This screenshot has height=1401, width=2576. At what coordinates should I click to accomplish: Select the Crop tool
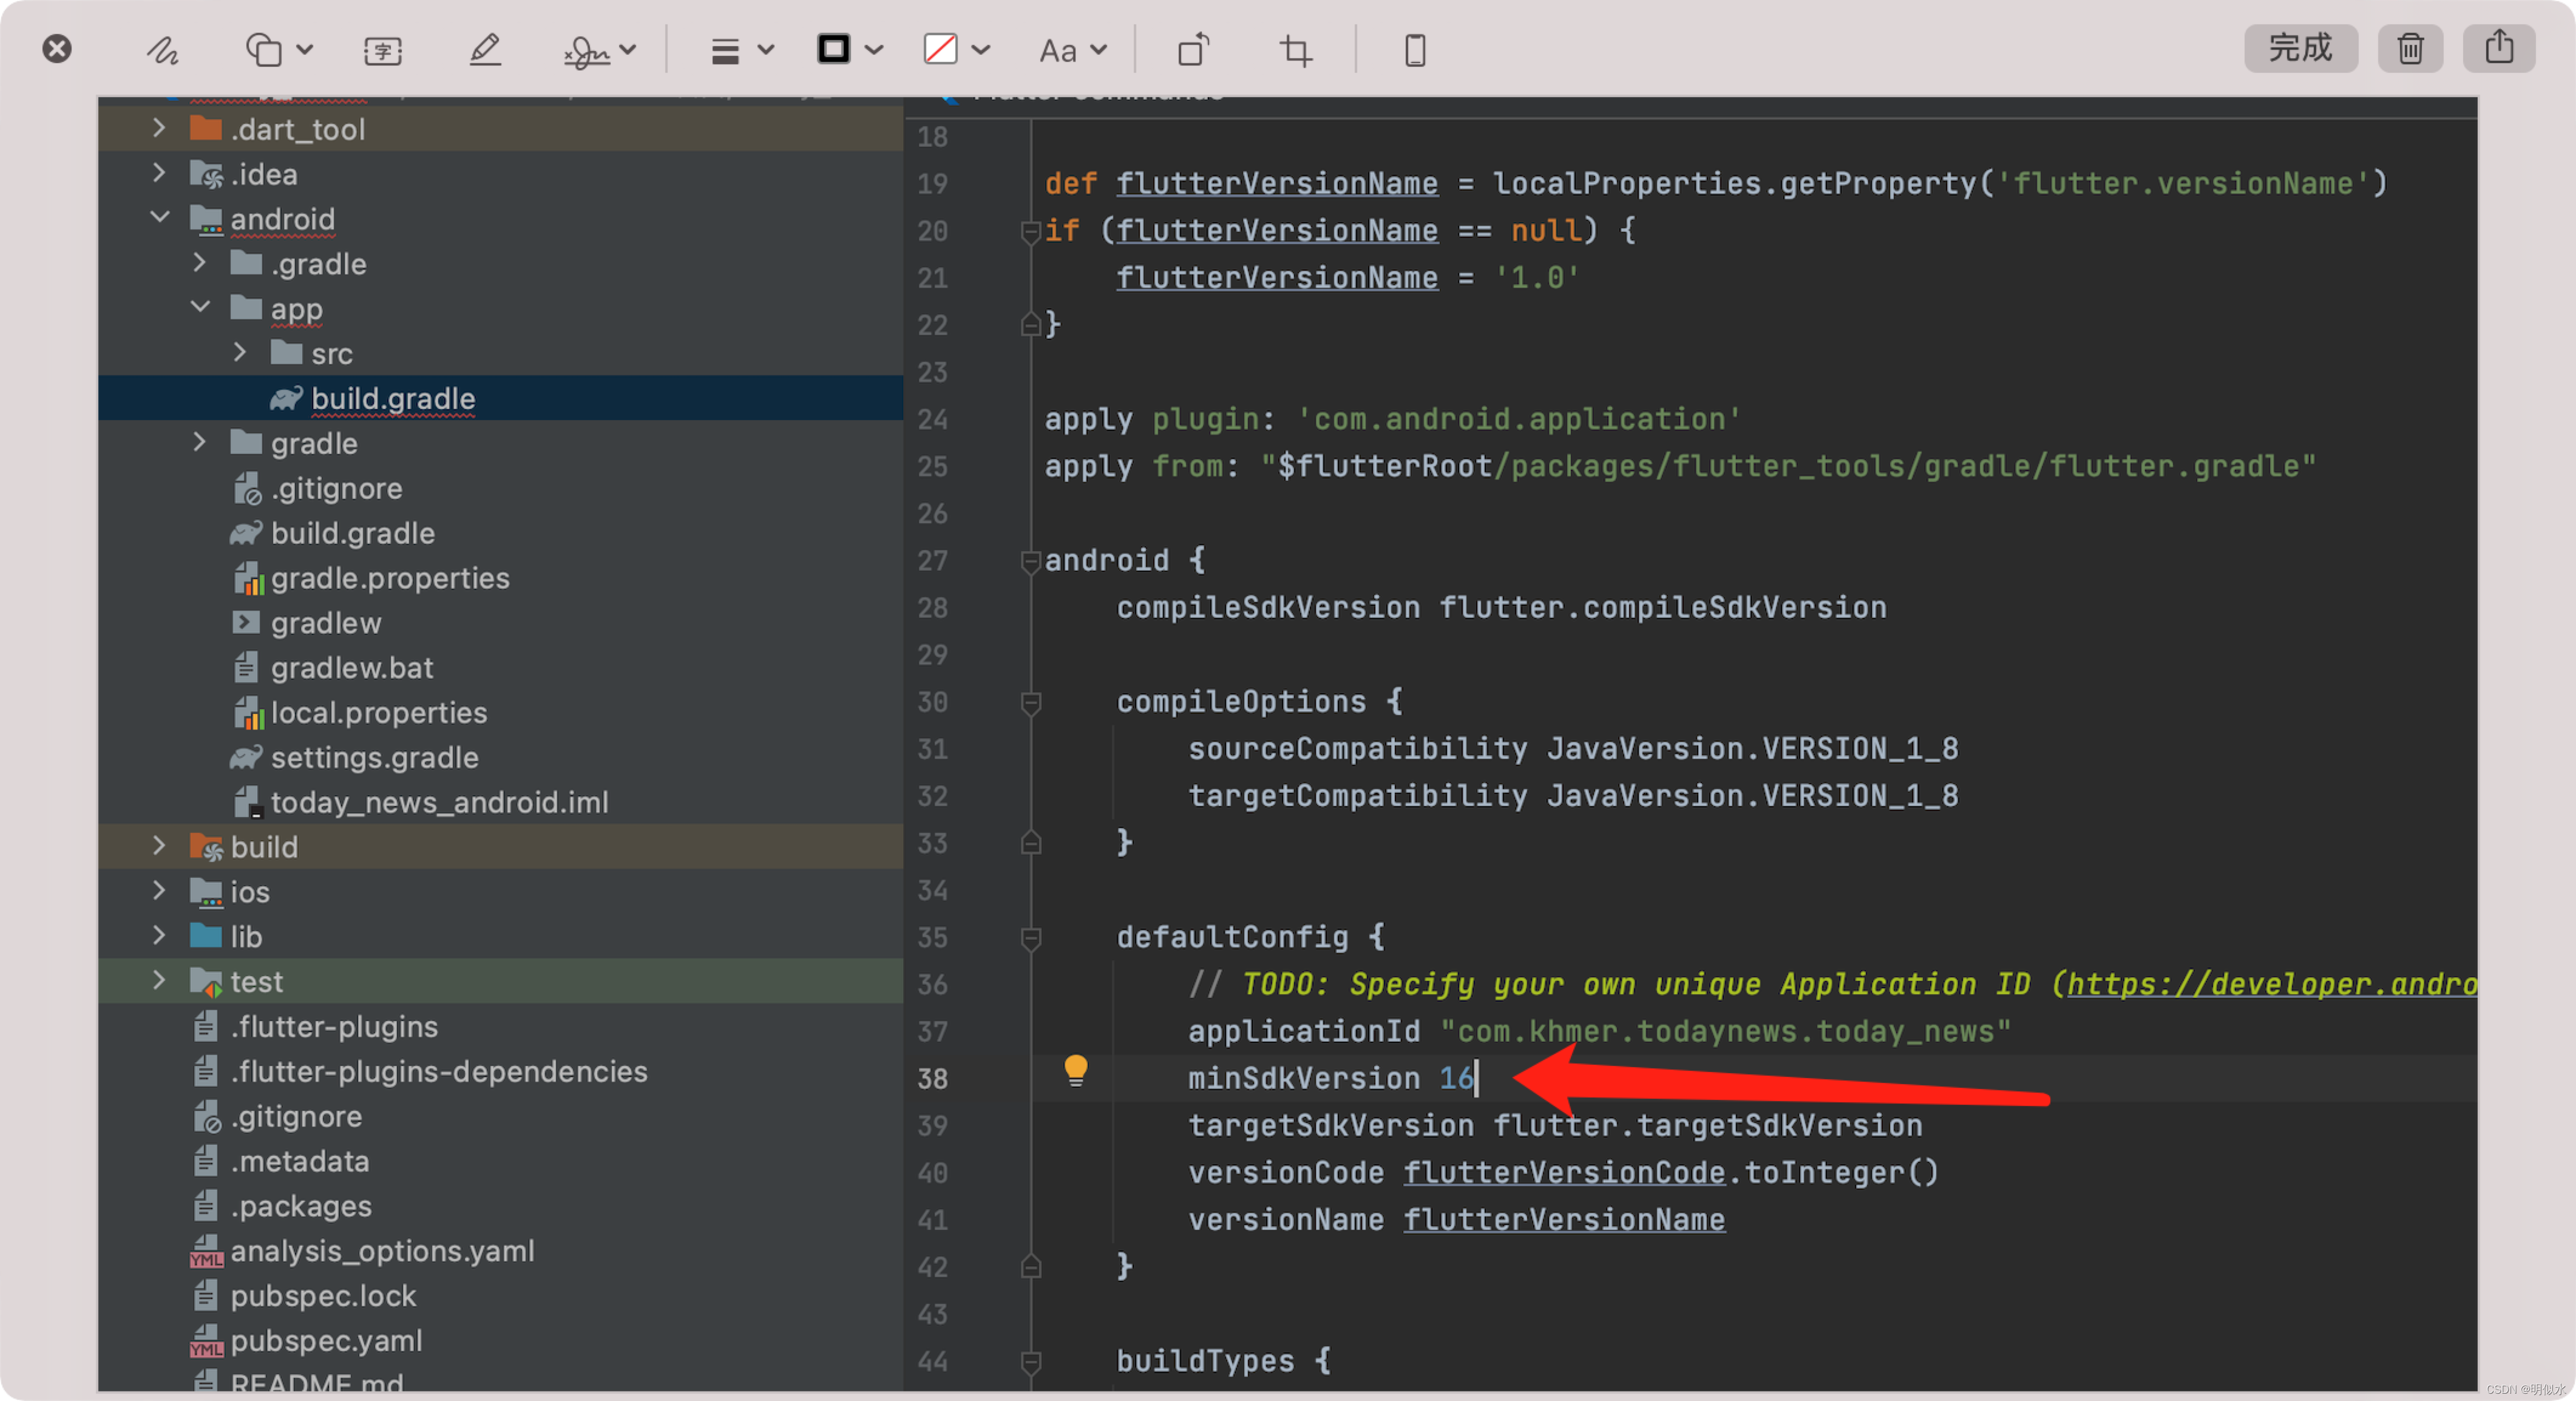tap(1296, 50)
